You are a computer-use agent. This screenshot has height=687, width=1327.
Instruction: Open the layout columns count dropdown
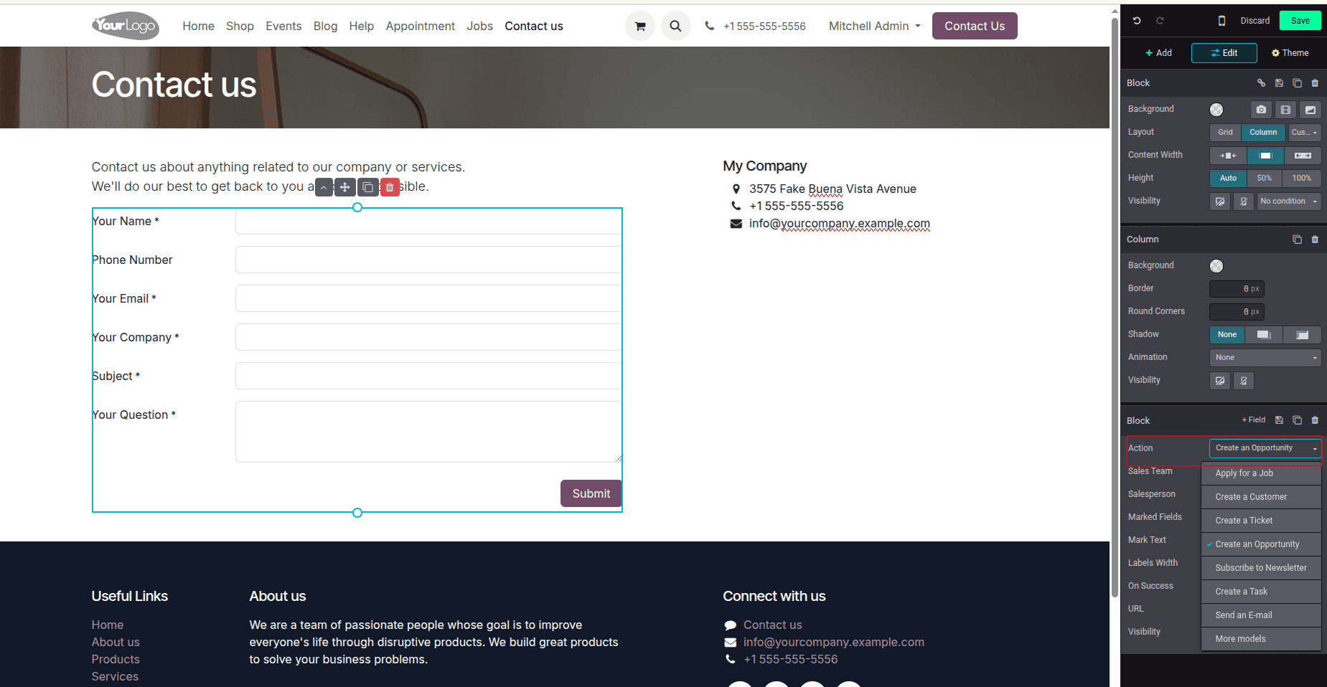[1305, 133]
